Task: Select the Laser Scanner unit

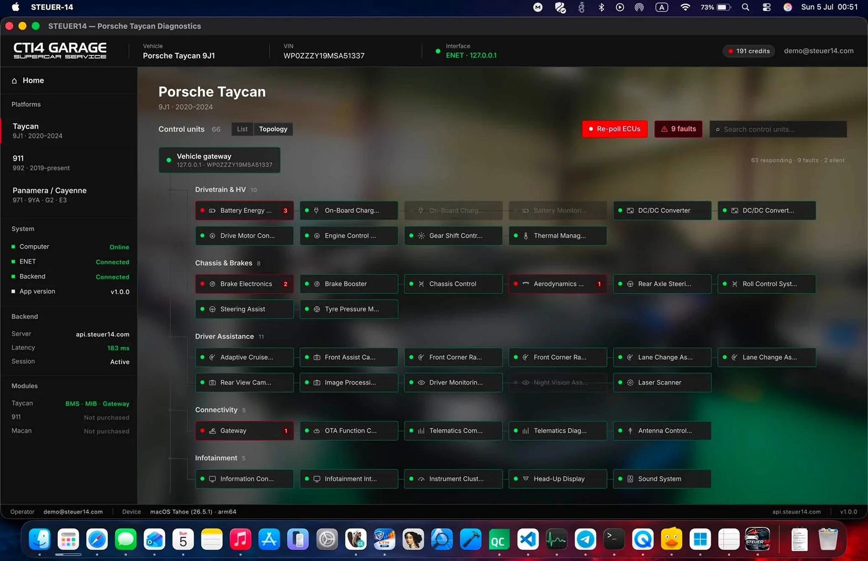Action: click(x=662, y=383)
